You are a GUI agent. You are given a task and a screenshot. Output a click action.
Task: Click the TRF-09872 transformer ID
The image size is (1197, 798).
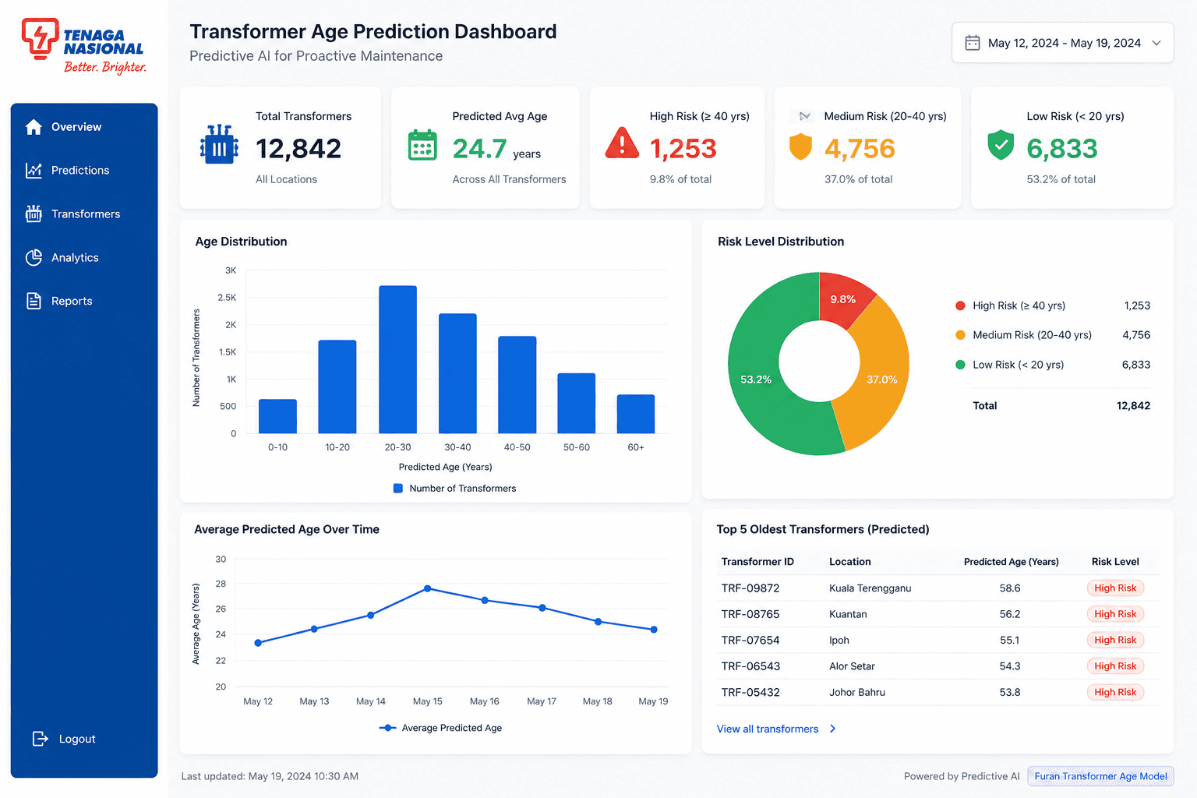pyautogui.click(x=750, y=588)
